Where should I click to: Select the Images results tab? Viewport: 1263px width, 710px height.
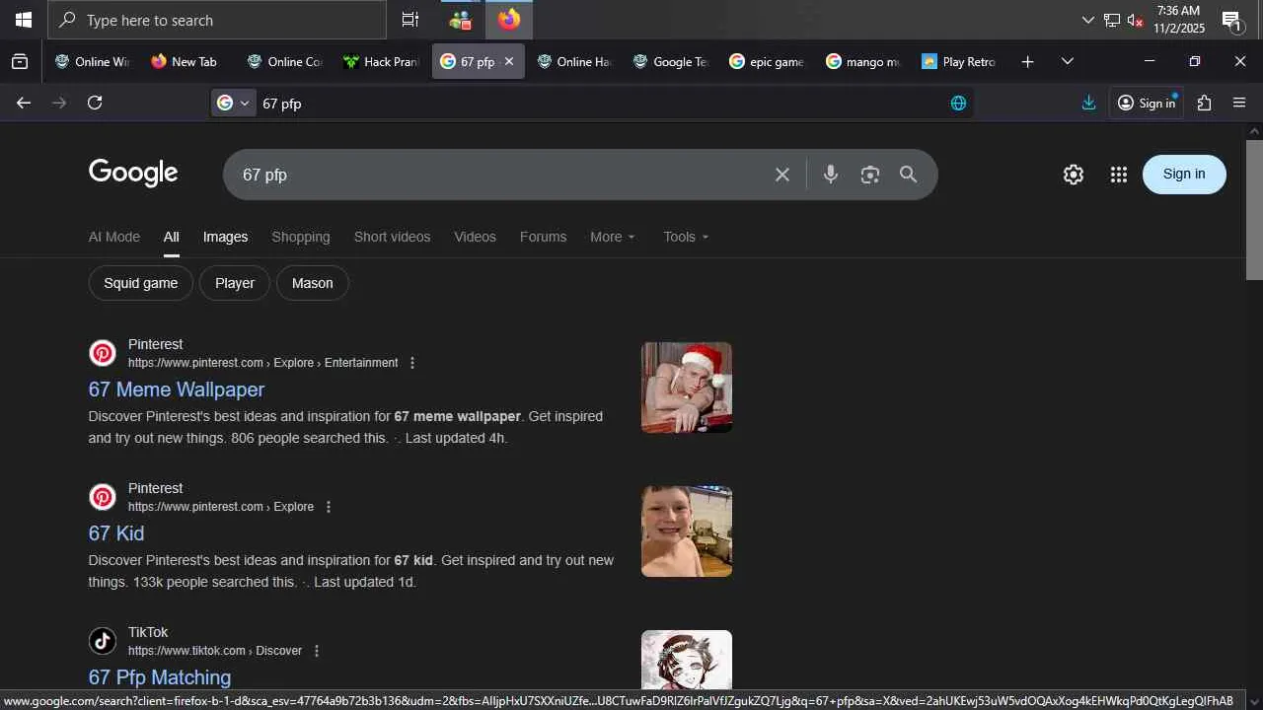tap(225, 237)
